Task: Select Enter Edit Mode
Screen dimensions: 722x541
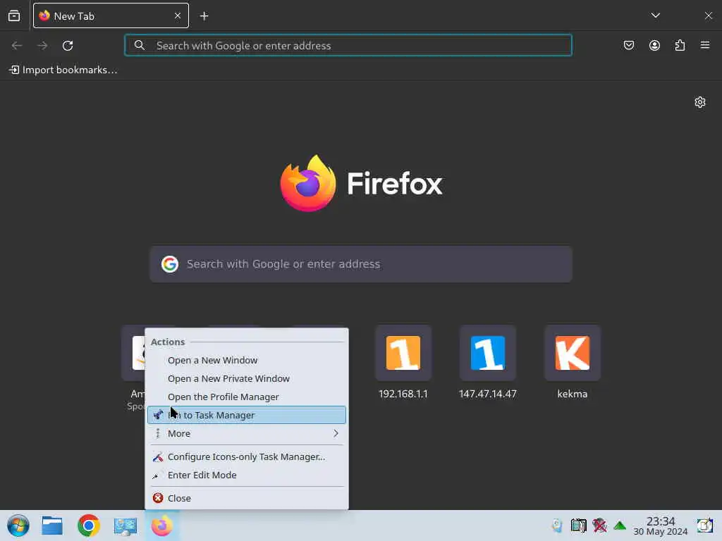Action: pos(246,475)
